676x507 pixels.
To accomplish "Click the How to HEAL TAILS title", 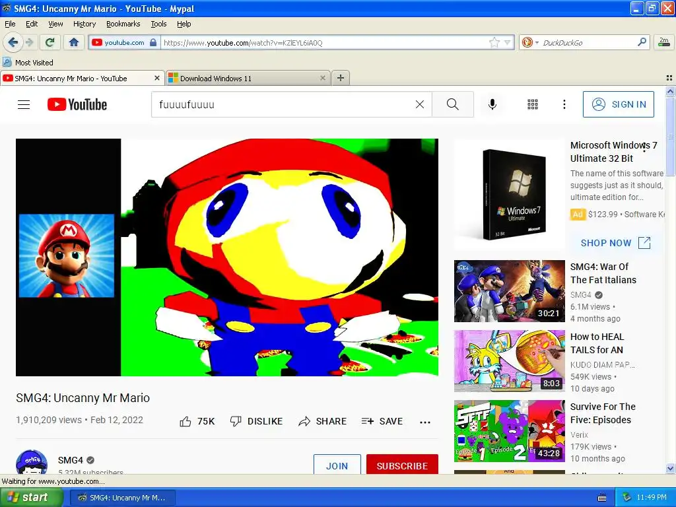I will coord(597,343).
